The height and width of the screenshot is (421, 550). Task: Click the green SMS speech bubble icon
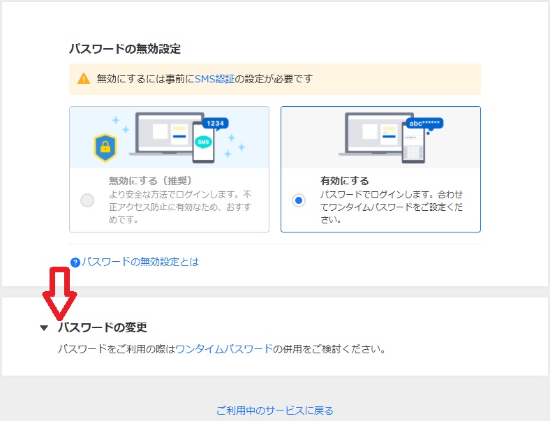(x=203, y=142)
